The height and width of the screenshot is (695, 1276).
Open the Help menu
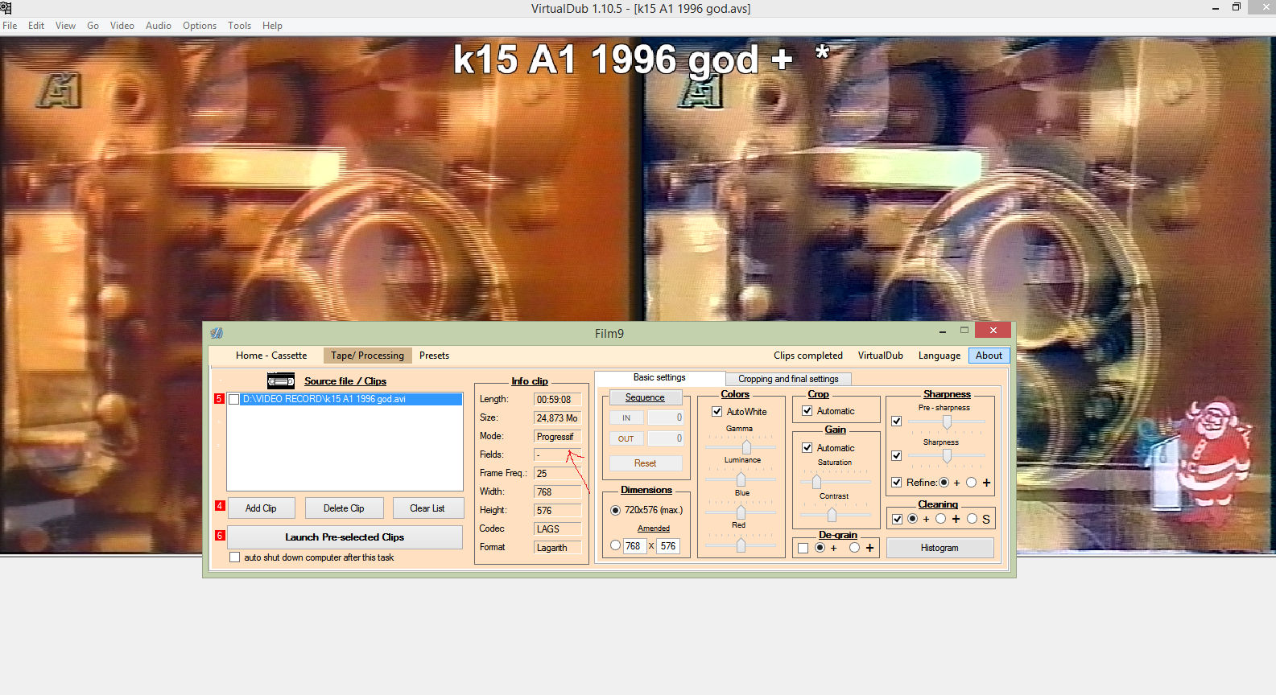(272, 26)
